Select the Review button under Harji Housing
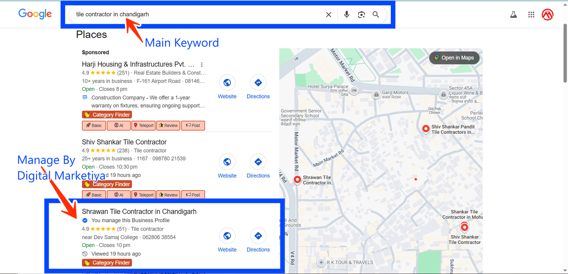Viewport: 568px width, 274px height. pyautogui.click(x=168, y=125)
